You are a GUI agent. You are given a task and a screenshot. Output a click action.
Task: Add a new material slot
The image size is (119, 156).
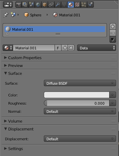click(113, 26)
